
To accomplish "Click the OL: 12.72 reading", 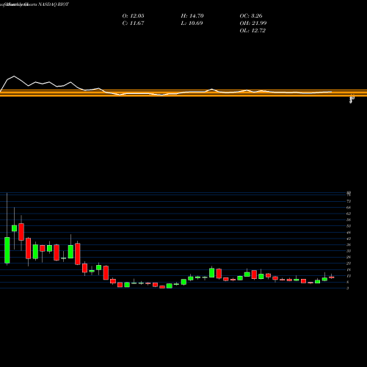I will [x=252, y=31].
